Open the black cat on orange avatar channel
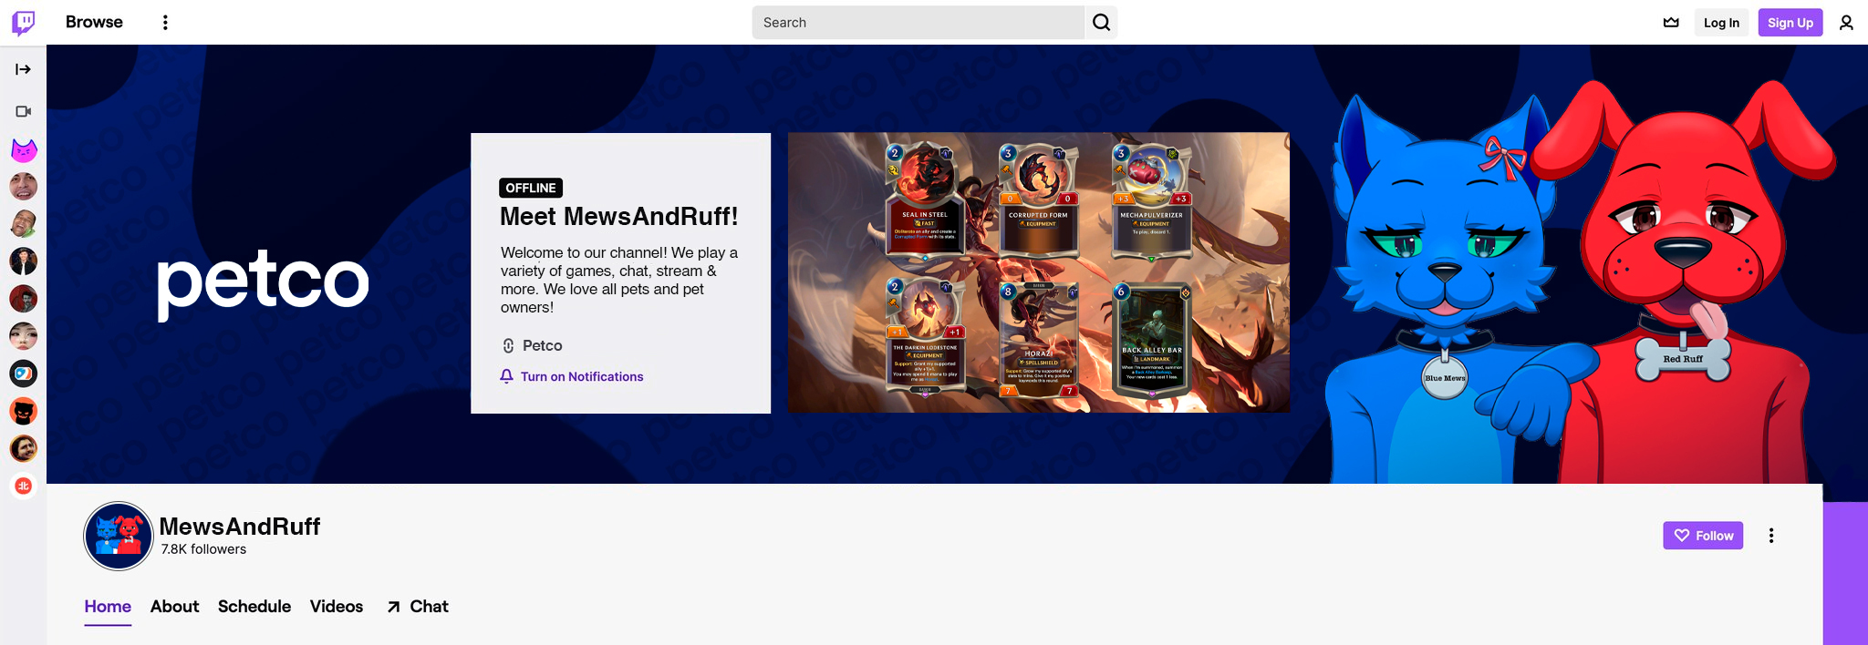 point(24,411)
